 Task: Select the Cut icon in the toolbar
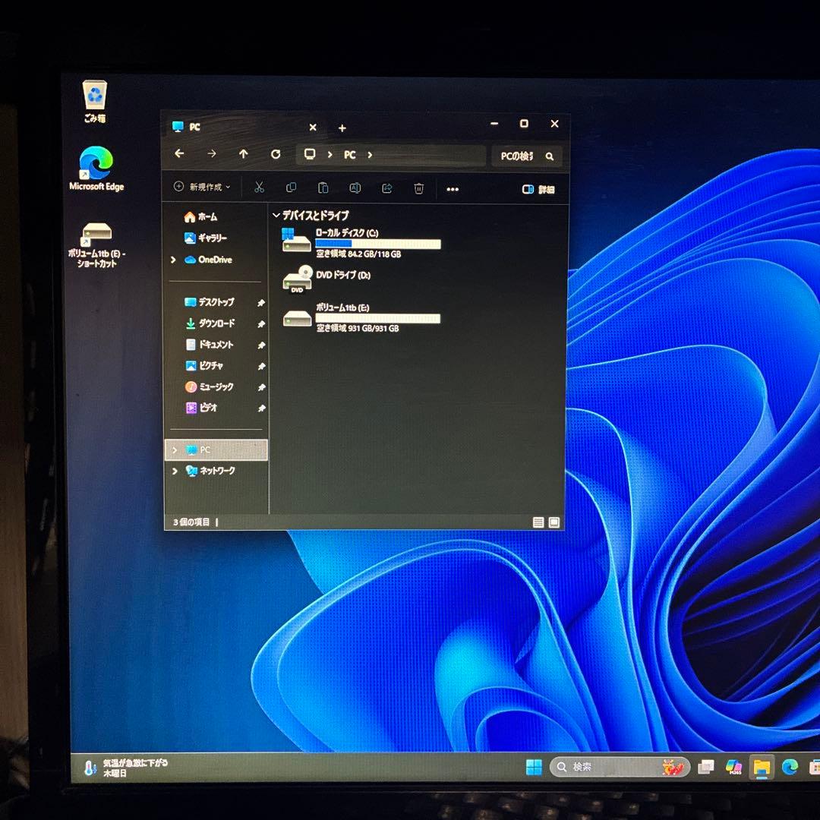click(x=259, y=188)
